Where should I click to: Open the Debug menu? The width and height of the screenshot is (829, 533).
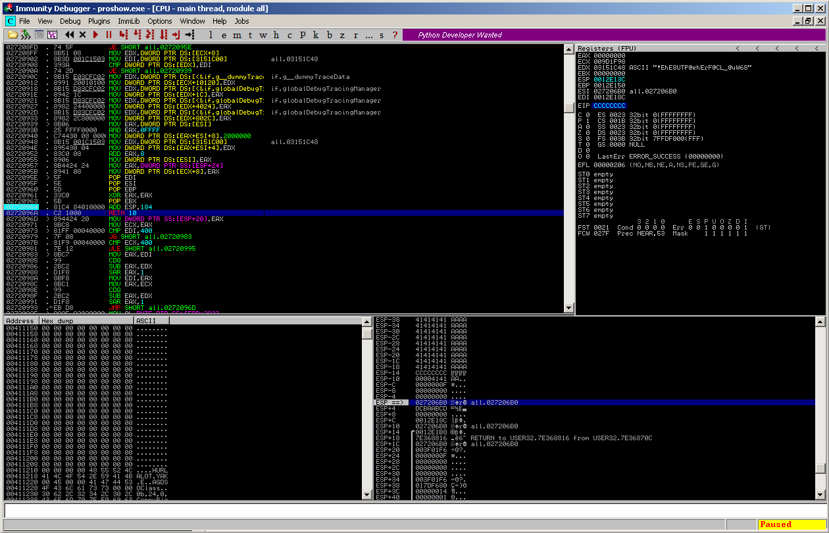click(x=70, y=21)
